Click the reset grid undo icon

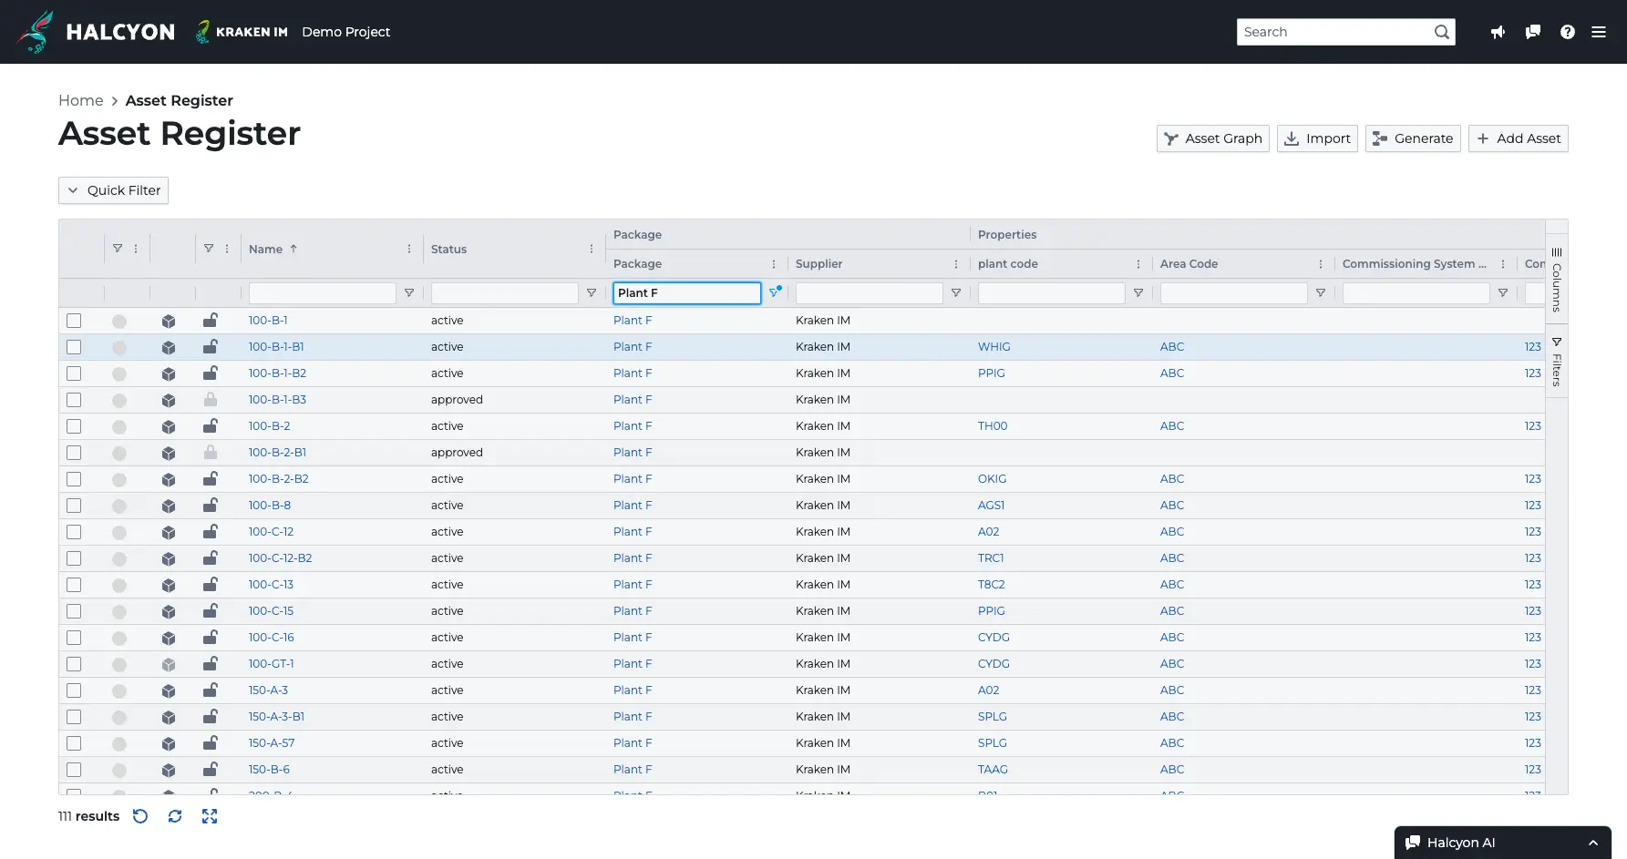point(140,816)
